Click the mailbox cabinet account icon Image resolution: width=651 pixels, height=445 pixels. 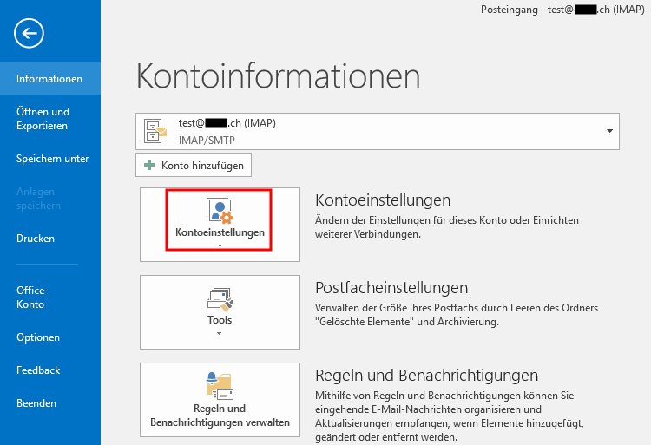pos(155,131)
